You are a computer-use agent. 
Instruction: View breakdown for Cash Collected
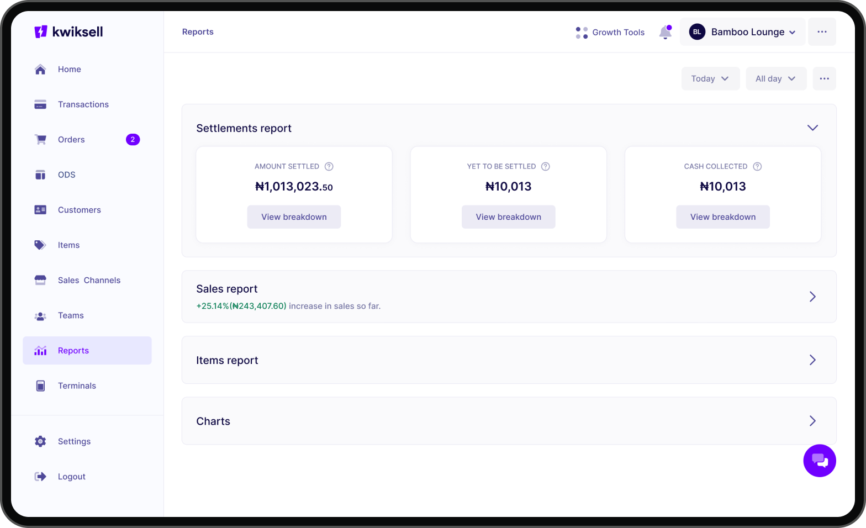click(x=722, y=217)
